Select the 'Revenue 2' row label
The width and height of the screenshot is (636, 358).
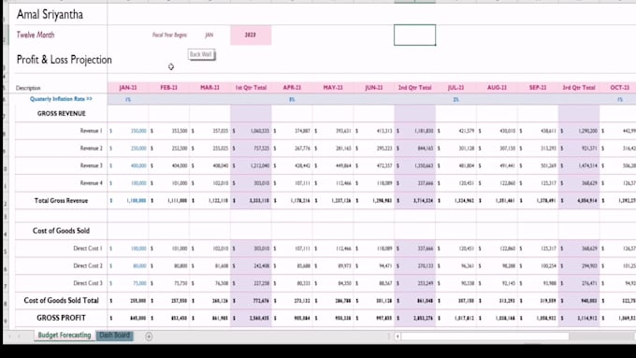click(92, 148)
